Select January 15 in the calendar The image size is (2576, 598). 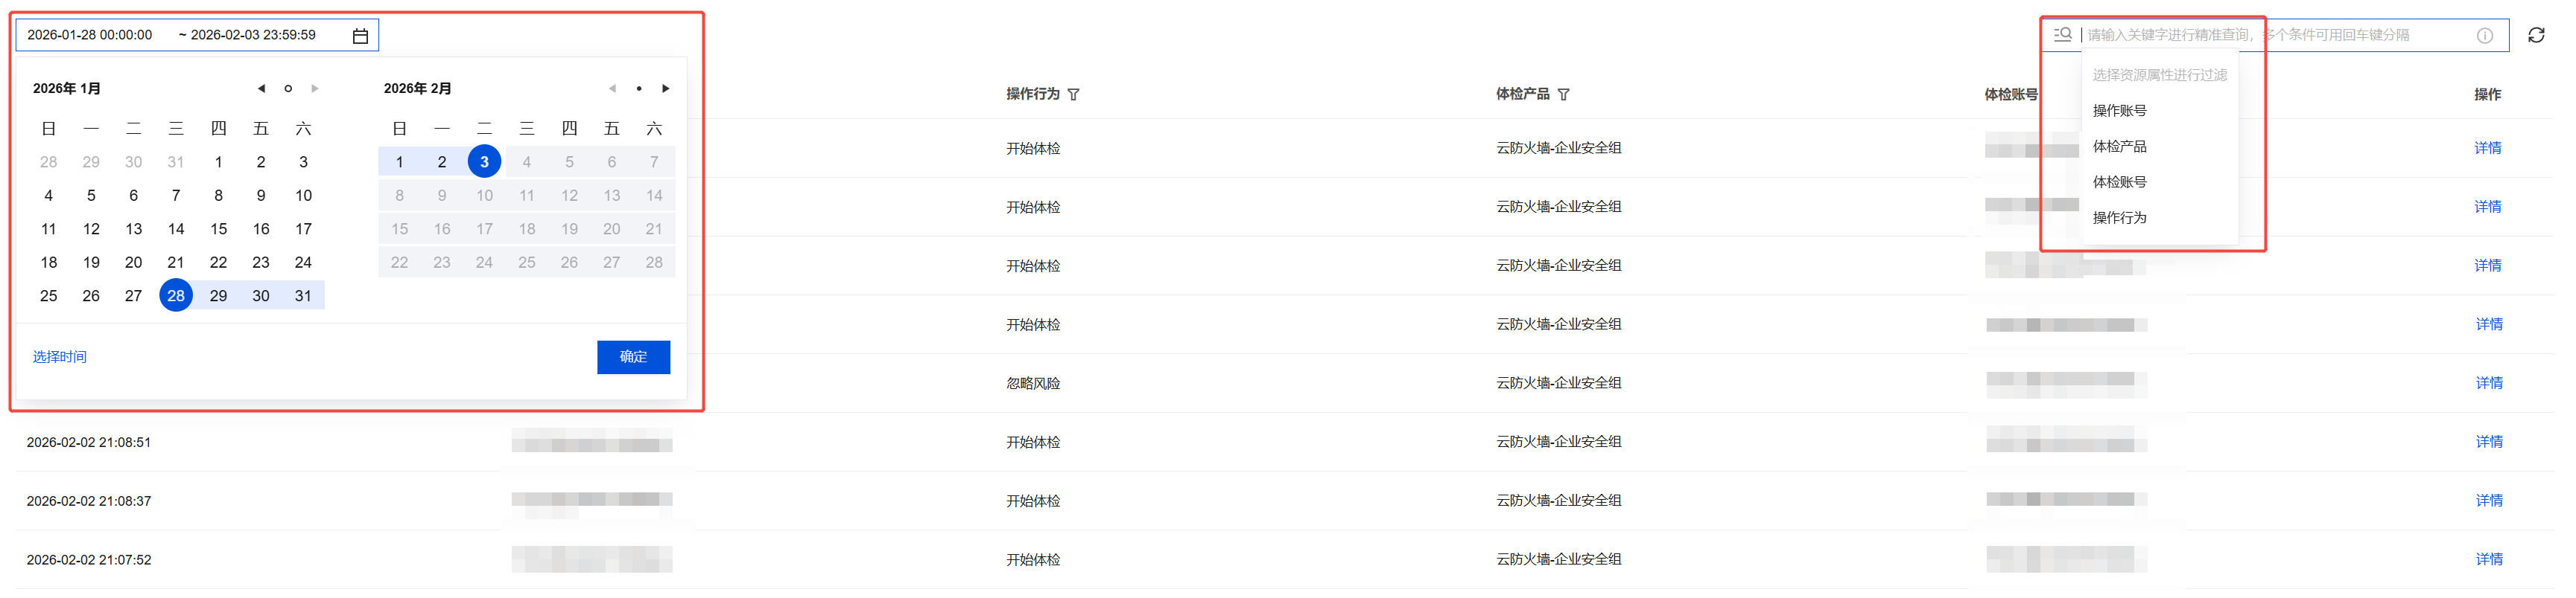point(218,230)
